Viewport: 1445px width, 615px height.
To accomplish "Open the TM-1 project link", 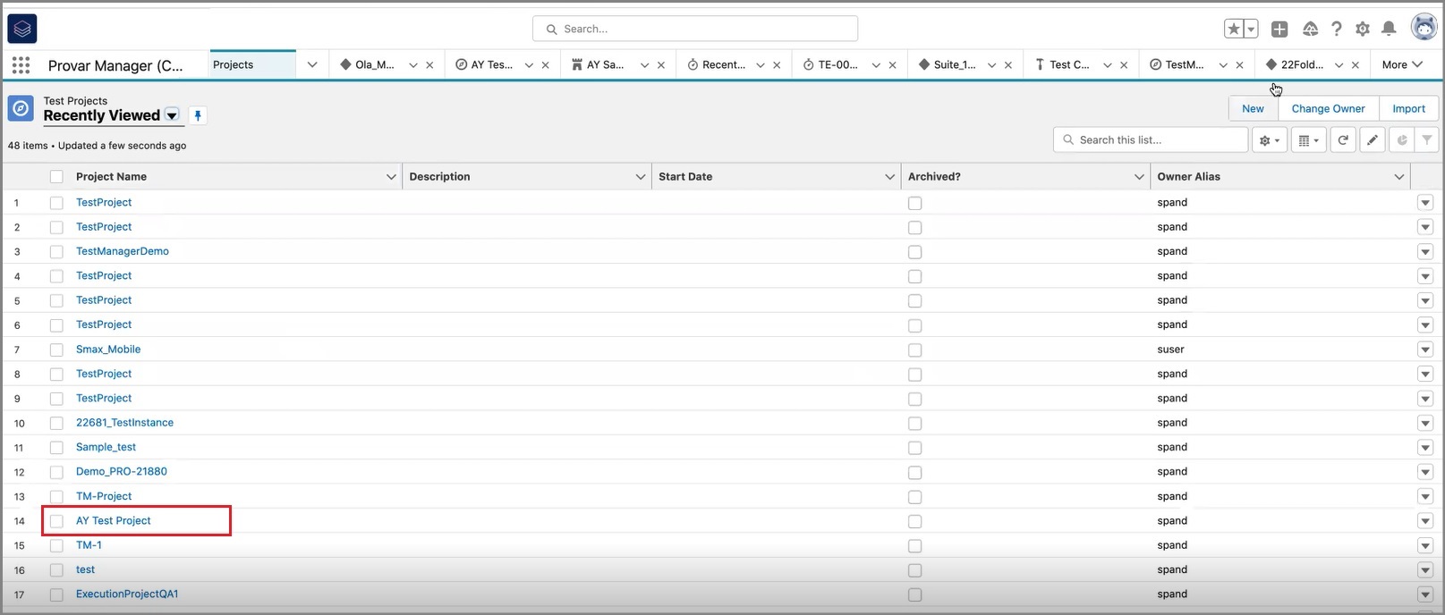I will [x=89, y=545].
